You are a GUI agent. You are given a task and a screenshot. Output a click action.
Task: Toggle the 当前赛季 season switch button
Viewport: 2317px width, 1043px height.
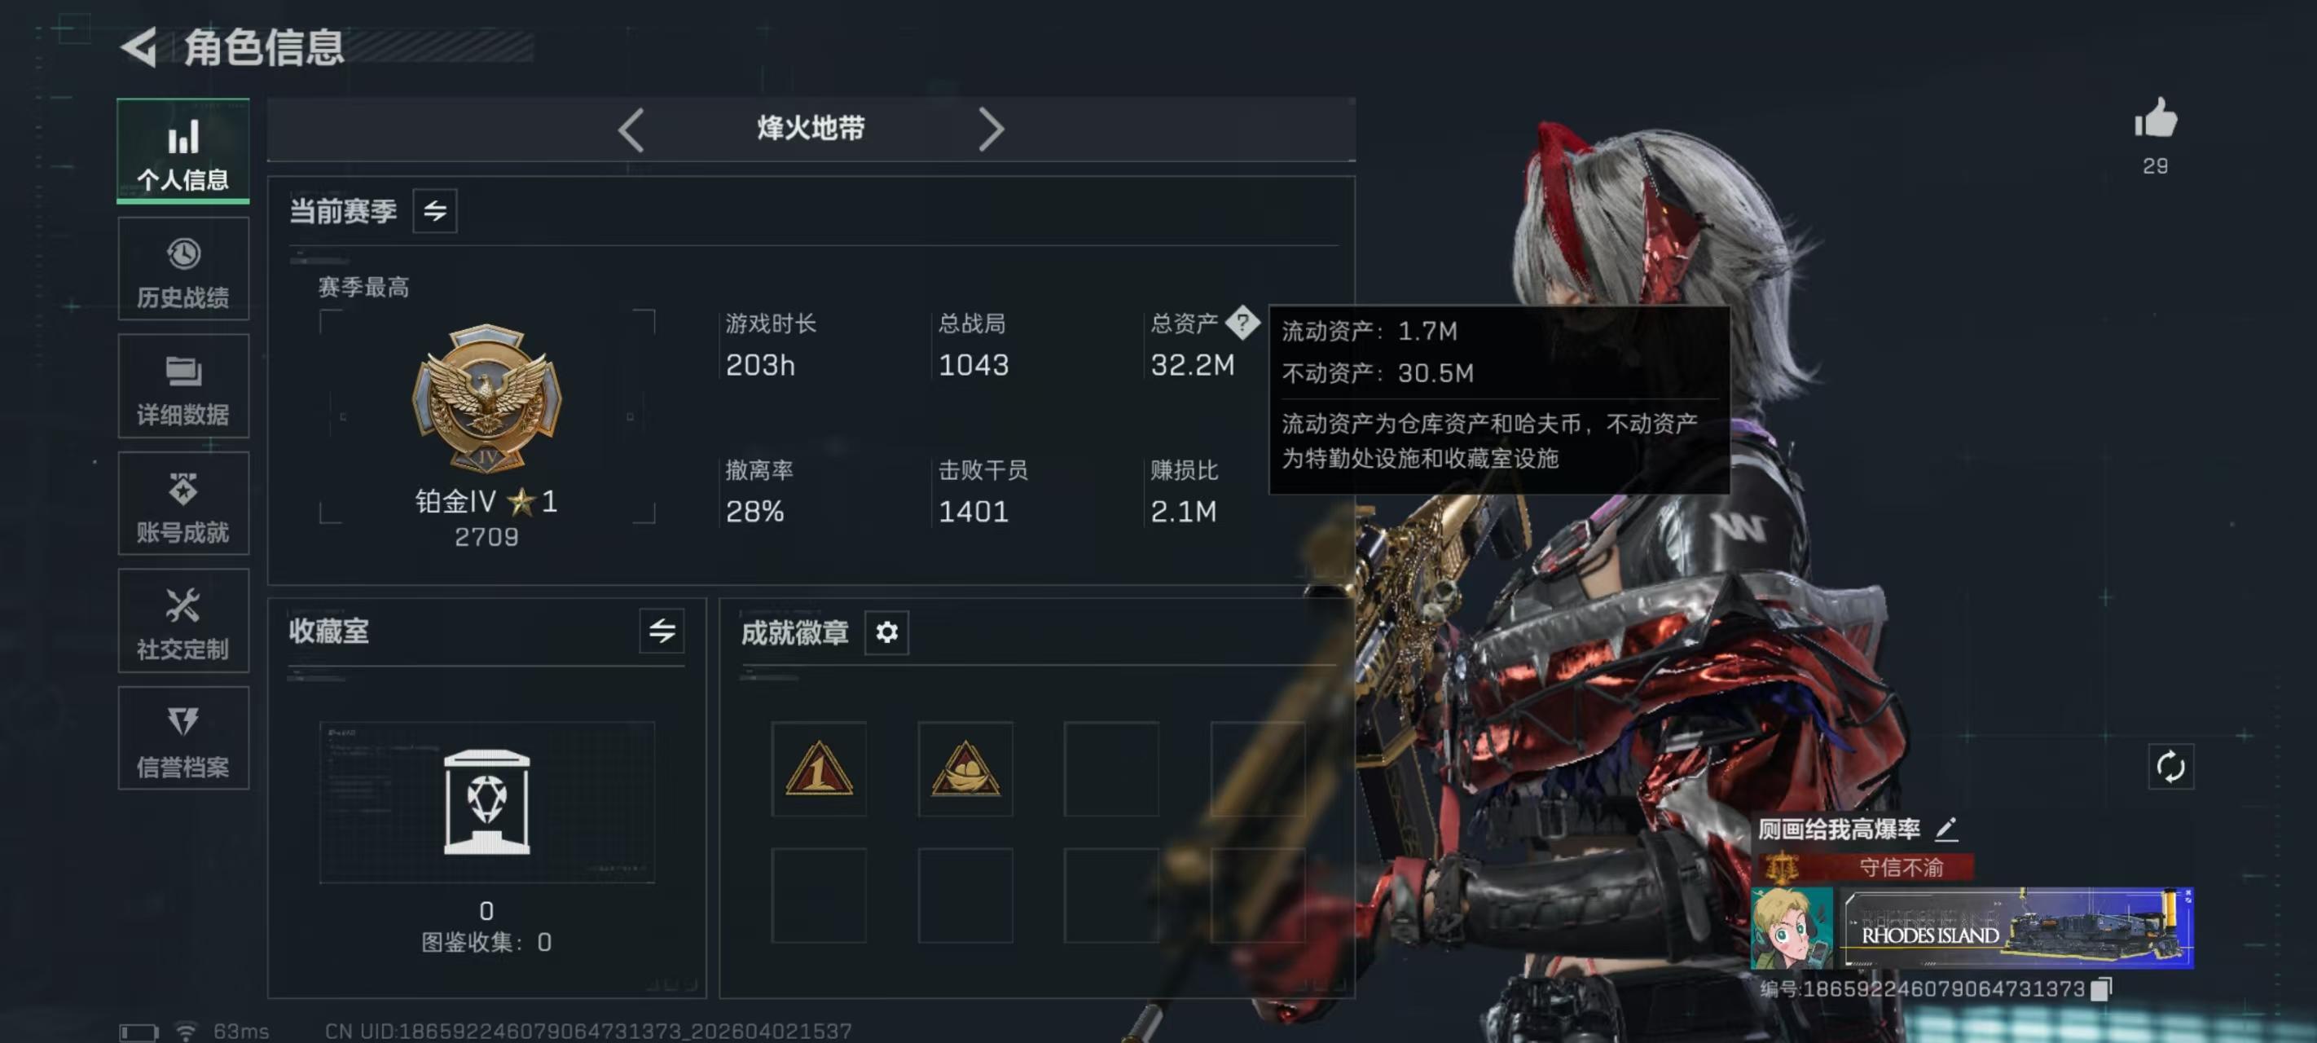(x=434, y=212)
